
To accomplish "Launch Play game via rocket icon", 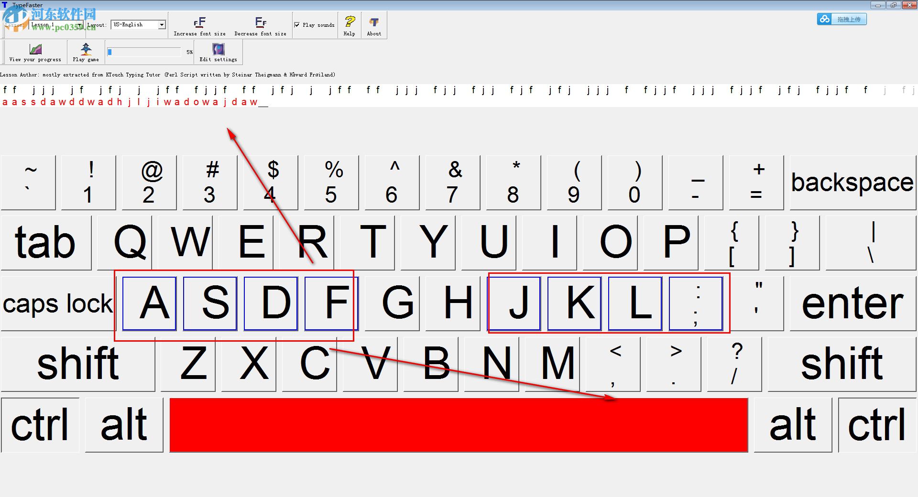I will coord(85,48).
